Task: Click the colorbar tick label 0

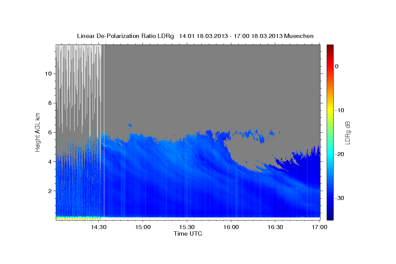Action: pyautogui.click(x=337, y=66)
